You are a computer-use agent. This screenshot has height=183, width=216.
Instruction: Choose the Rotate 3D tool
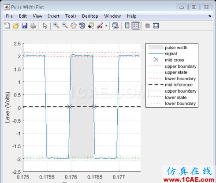point(82,26)
